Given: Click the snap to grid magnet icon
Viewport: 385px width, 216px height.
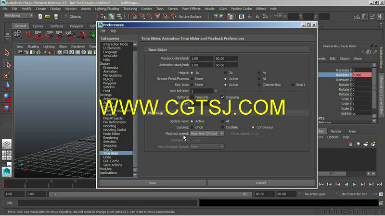Looking at the screenshot, I should pos(134,16).
